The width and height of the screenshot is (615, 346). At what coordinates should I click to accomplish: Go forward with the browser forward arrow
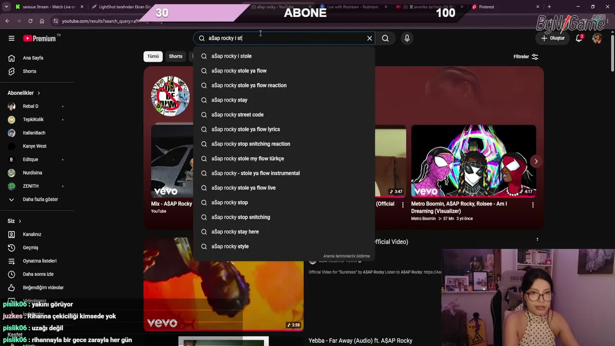(x=19, y=21)
